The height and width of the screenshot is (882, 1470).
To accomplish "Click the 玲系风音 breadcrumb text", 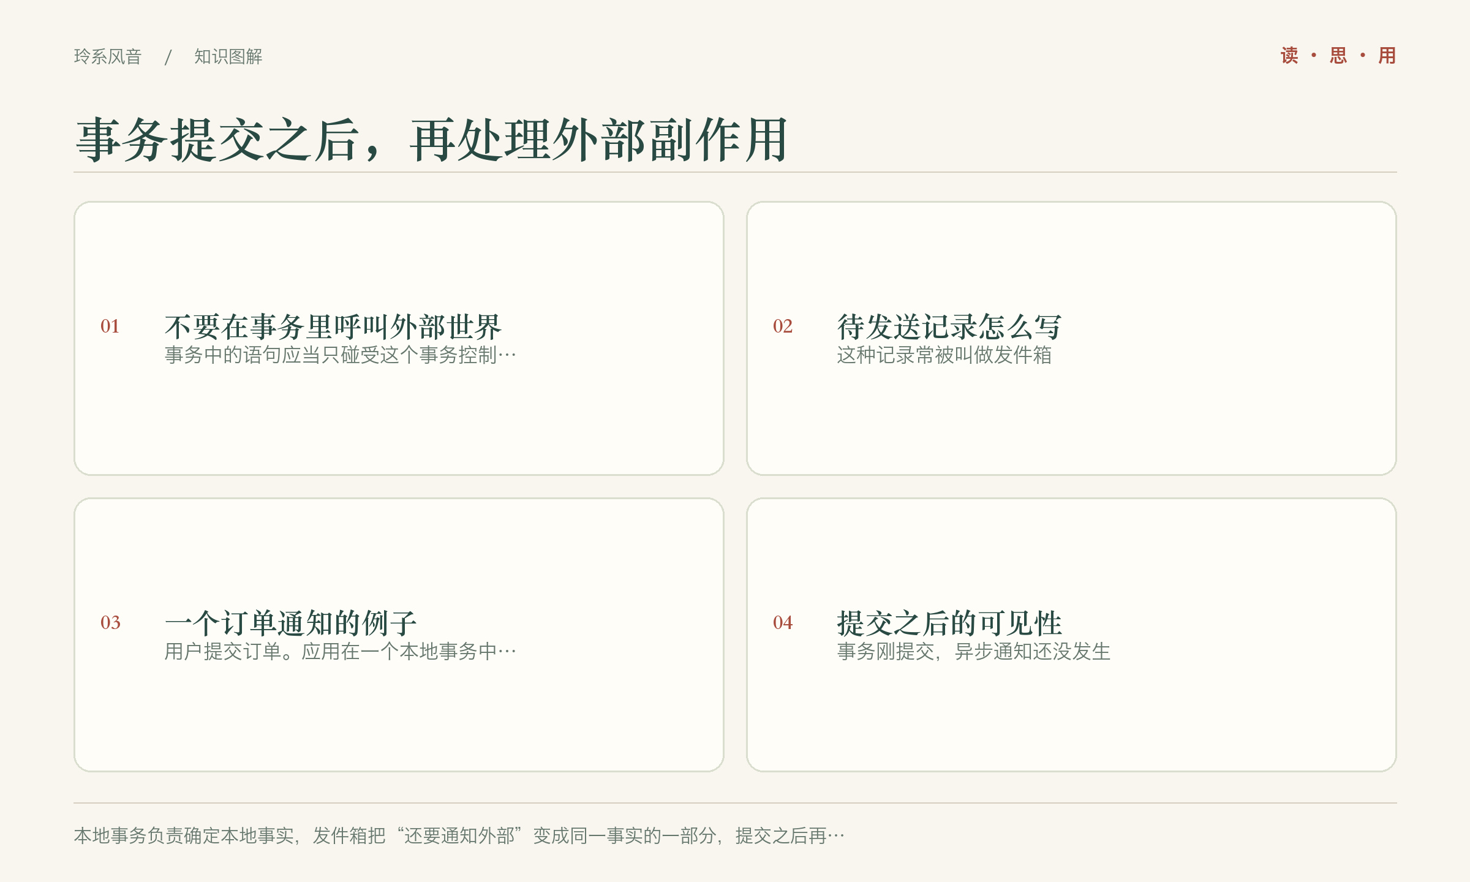I will point(108,56).
